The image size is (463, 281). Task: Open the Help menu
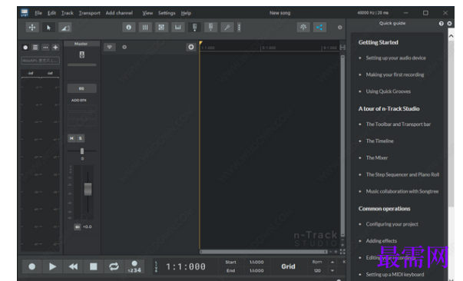click(x=186, y=13)
